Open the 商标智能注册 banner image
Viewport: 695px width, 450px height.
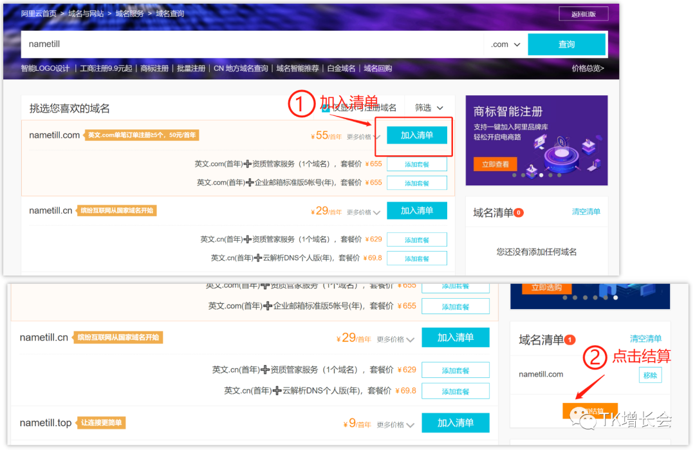tap(536, 140)
